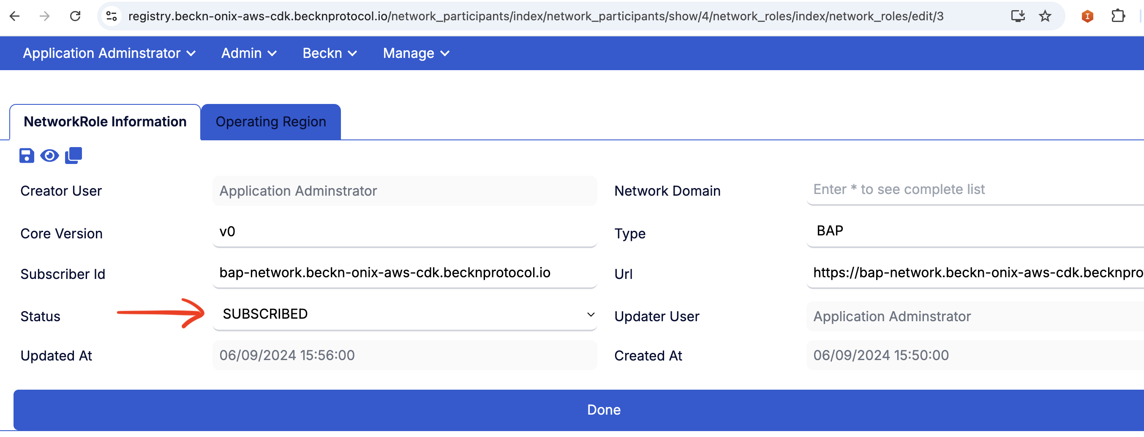
Task: Open the browser extensions puzzle icon
Action: pos(1118,16)
